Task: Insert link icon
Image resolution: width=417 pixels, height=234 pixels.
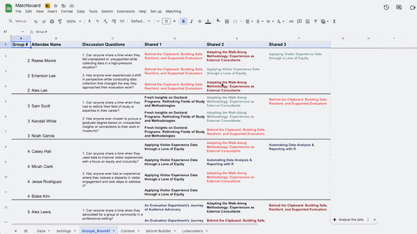Action: tap(291, 21)
